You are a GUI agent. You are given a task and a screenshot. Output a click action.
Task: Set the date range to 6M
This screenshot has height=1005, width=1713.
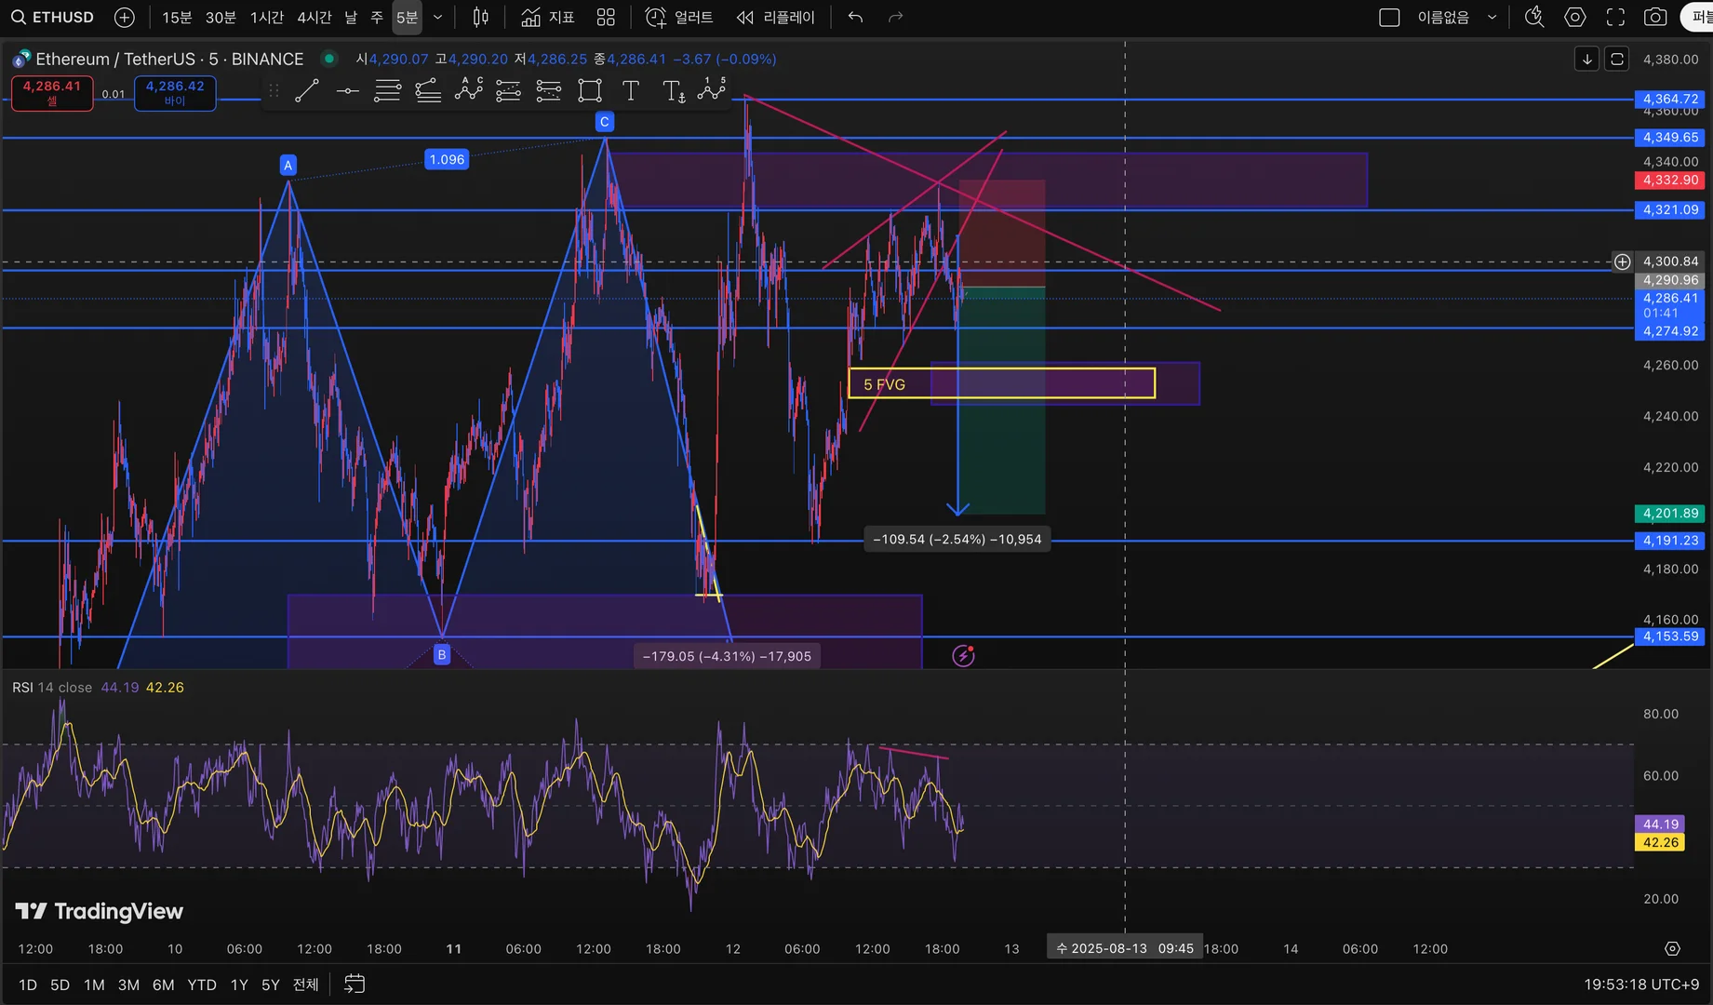163,985
